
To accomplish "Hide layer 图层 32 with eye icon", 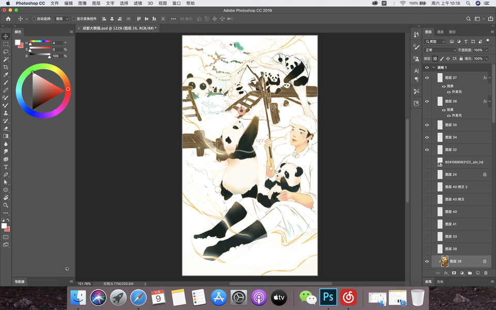I will [x=427, y=150].
